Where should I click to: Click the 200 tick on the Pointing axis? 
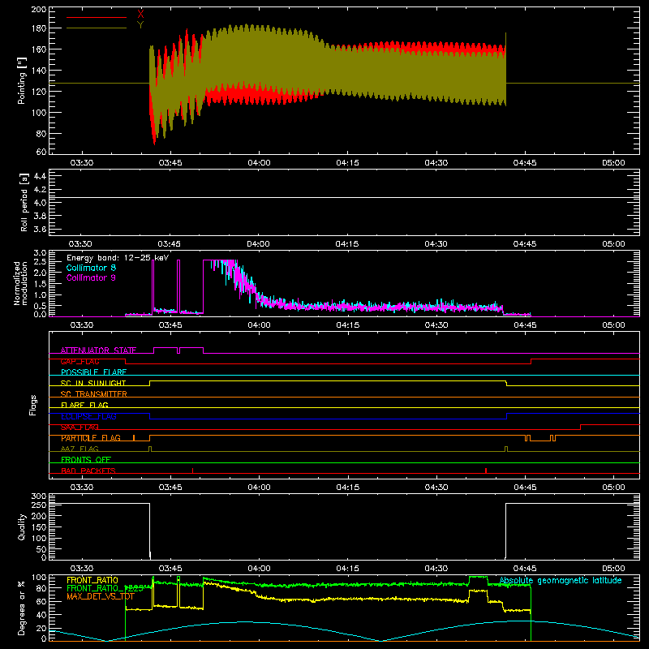[39, 9]
